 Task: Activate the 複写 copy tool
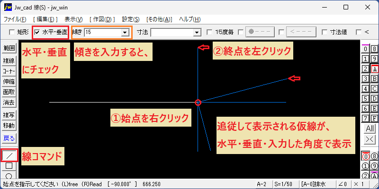pyautogui.click(x=9, y=115)
